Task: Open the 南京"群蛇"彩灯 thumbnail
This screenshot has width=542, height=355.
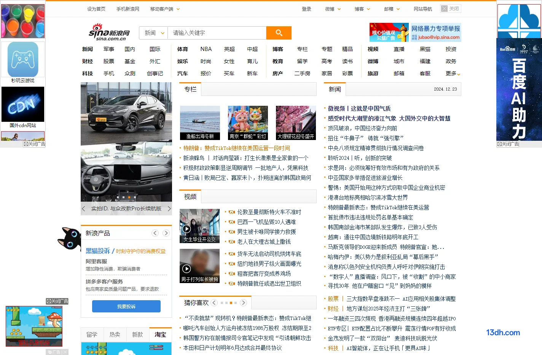Action: click(248, 123)
